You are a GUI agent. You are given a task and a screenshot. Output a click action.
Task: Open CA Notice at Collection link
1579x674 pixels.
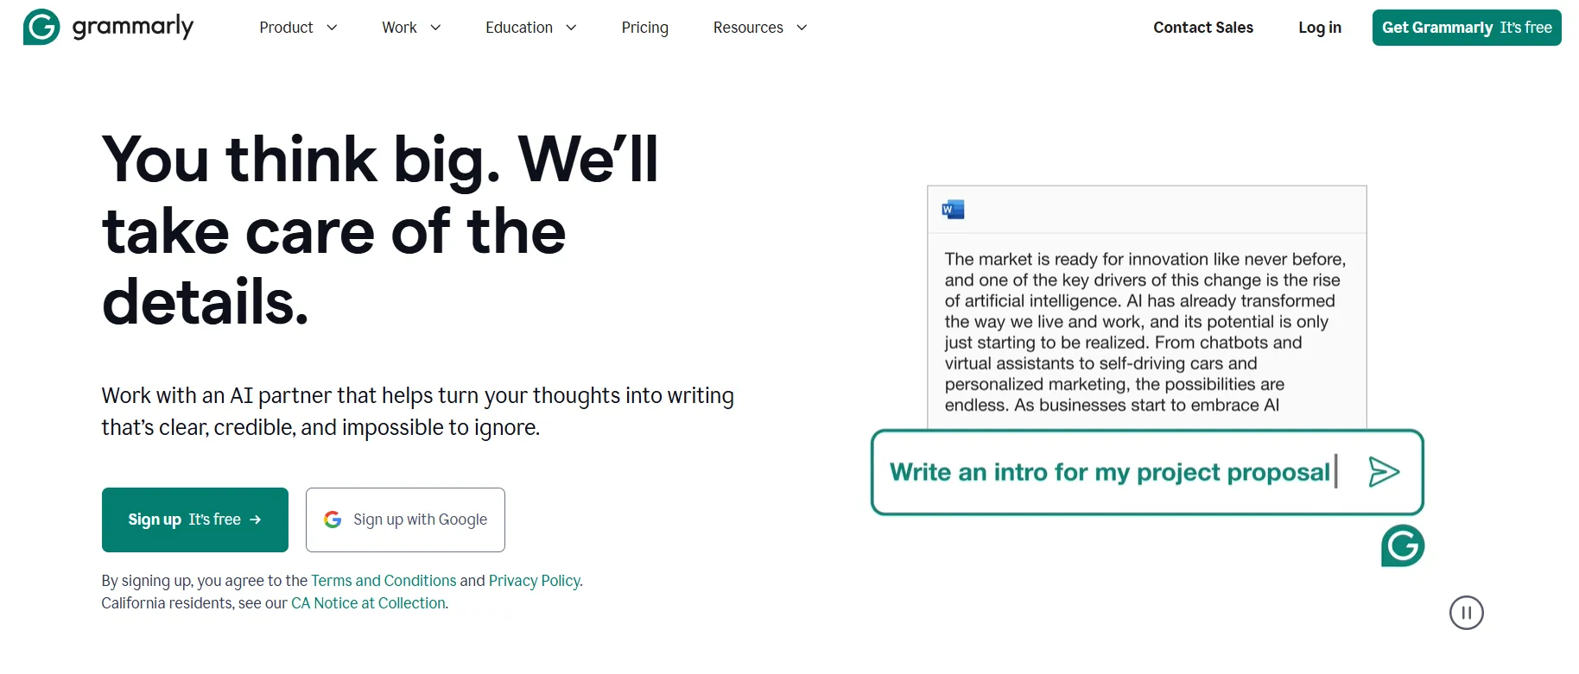[368, 603]
